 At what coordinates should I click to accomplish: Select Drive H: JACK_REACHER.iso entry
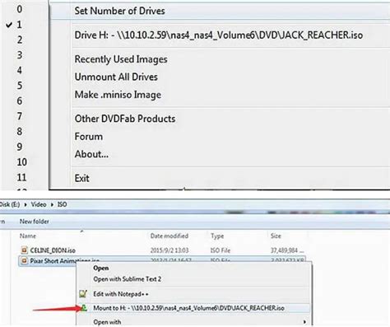(x=220, y=35)
